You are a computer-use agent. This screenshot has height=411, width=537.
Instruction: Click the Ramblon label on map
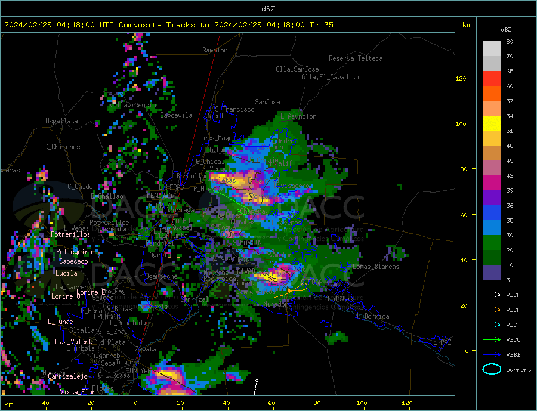pyautogui.click(x=215, y=50)
